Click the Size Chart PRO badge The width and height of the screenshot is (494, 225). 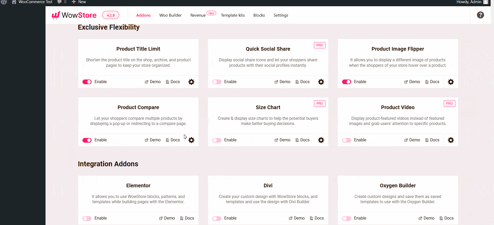pyautogui.click(x=320, y=103)
